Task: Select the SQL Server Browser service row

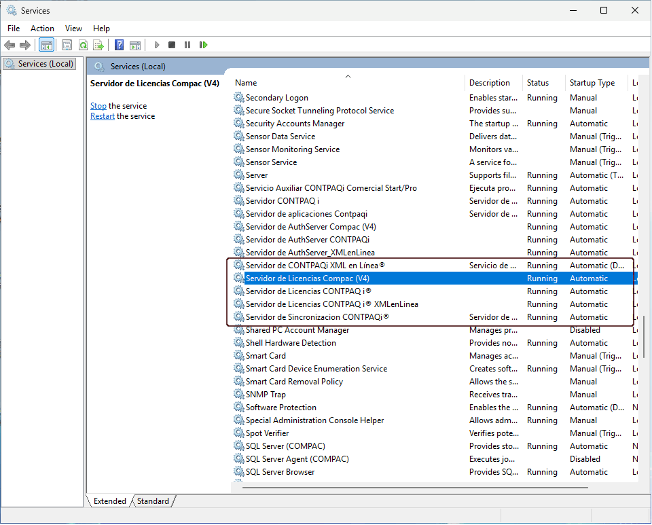Action: coord(280,472)
